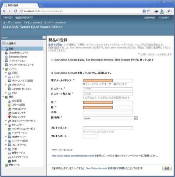
Task: Click the 登録する理由 link
Action: click(55, 45)
